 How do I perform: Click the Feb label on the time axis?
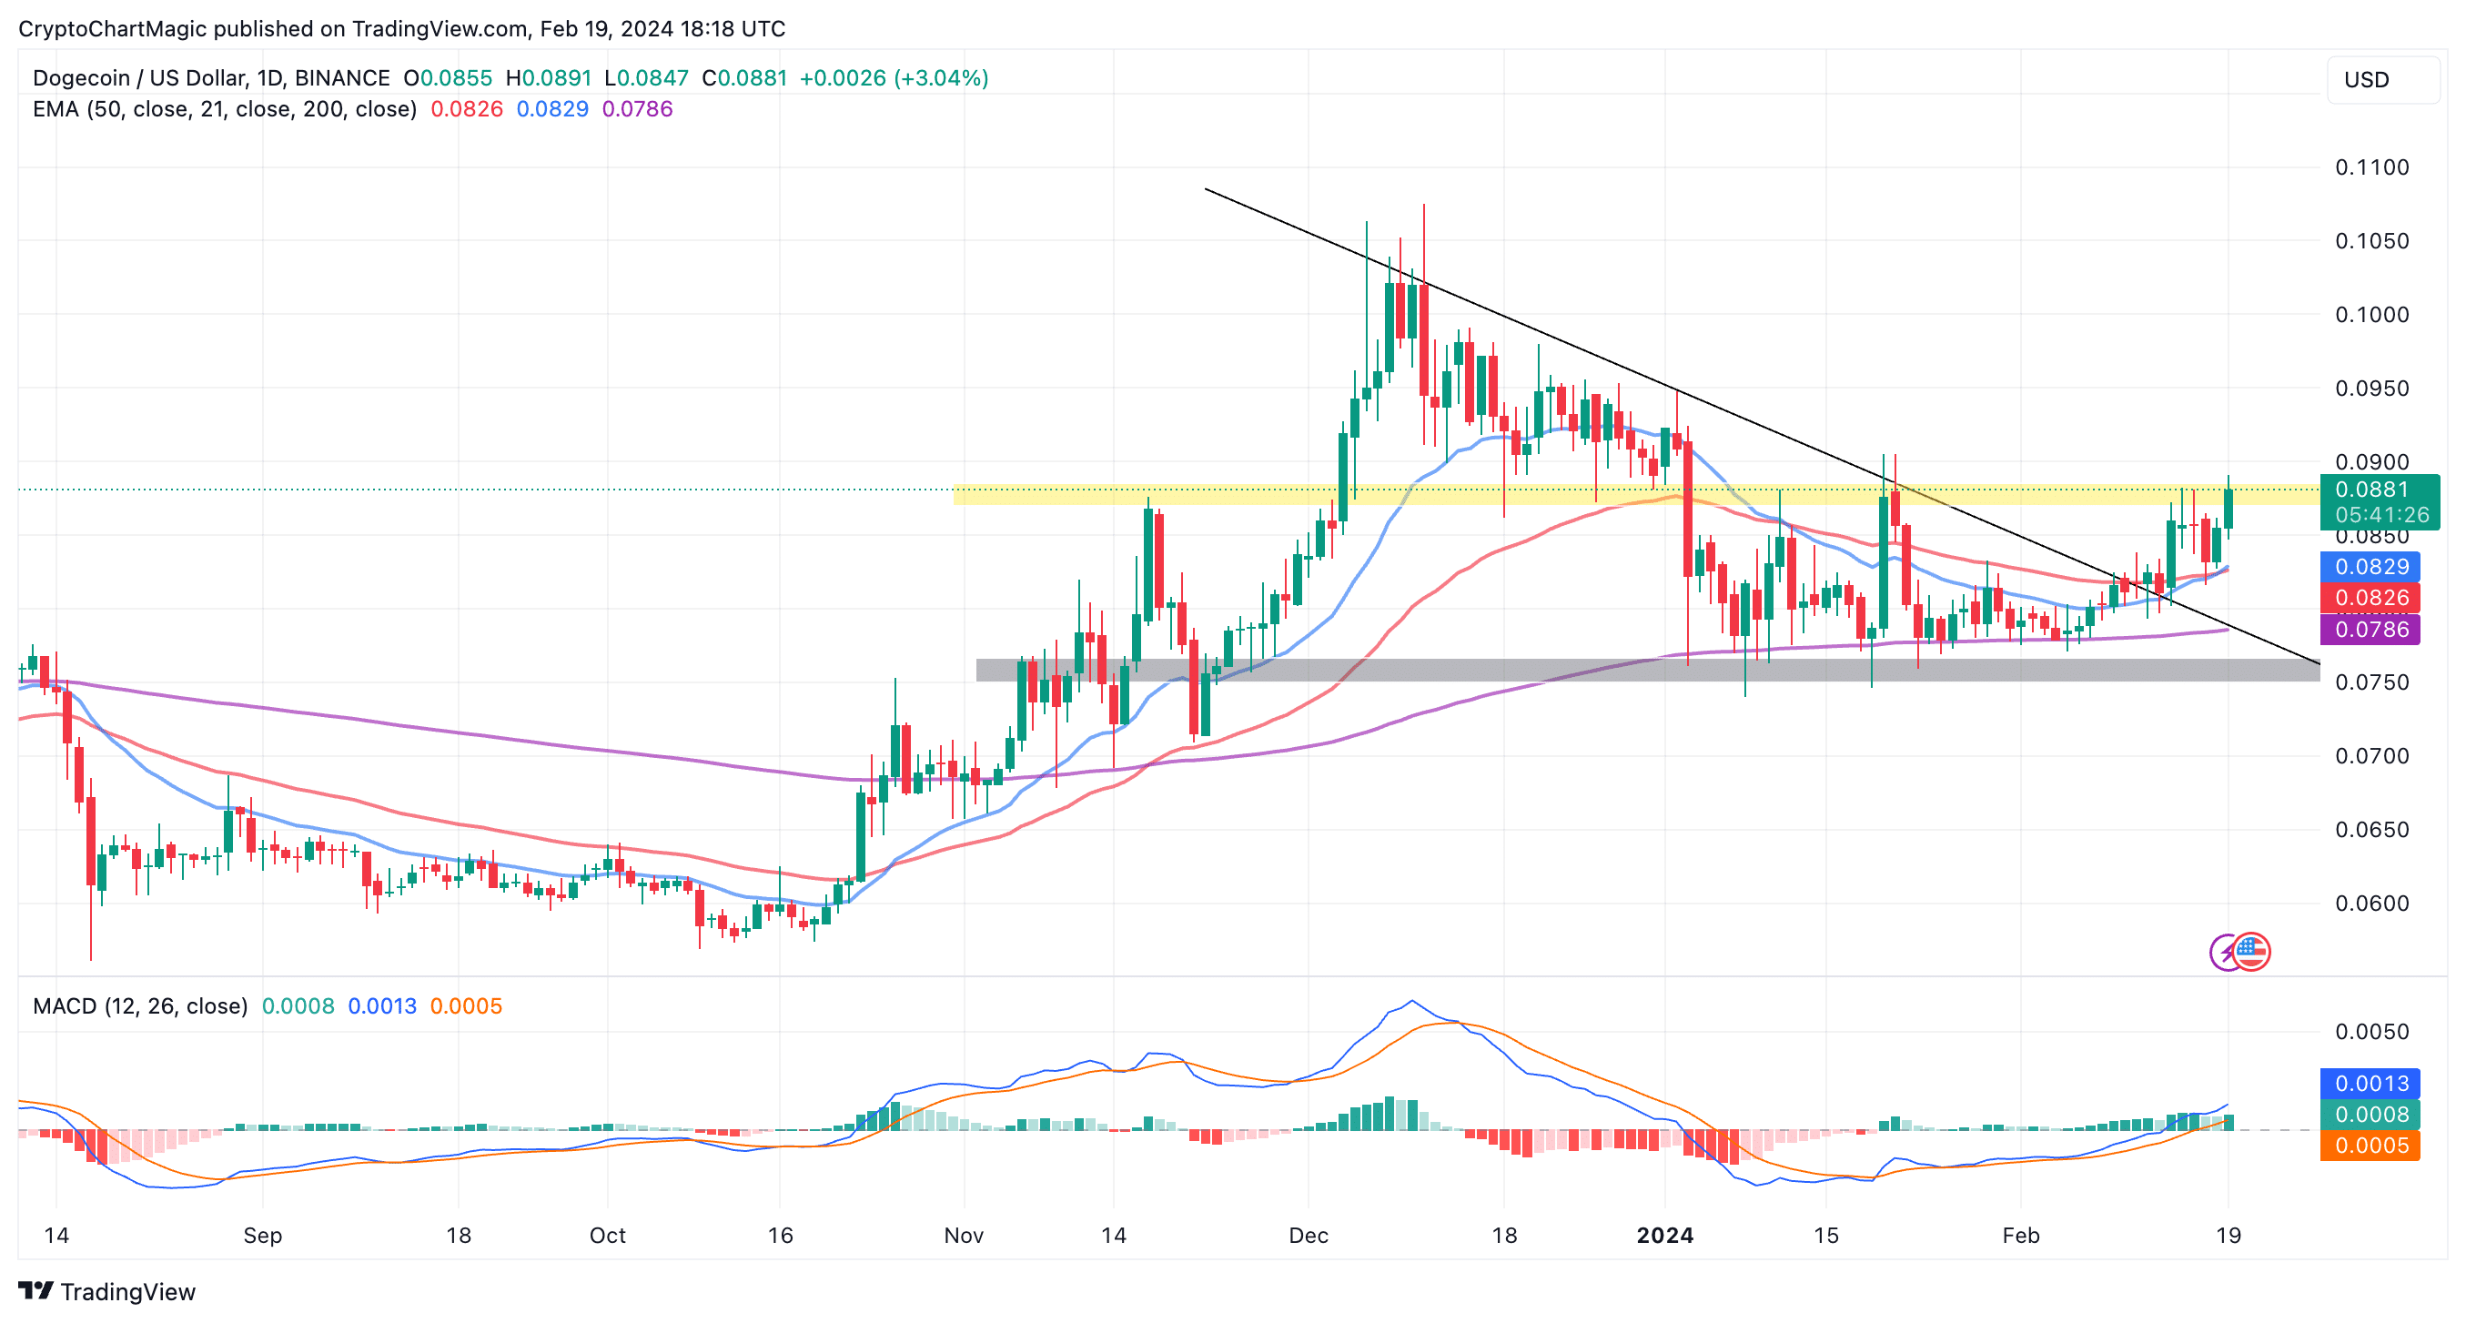2021,1236
